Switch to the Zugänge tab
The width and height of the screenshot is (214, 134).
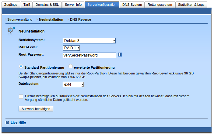click(11, 5)
